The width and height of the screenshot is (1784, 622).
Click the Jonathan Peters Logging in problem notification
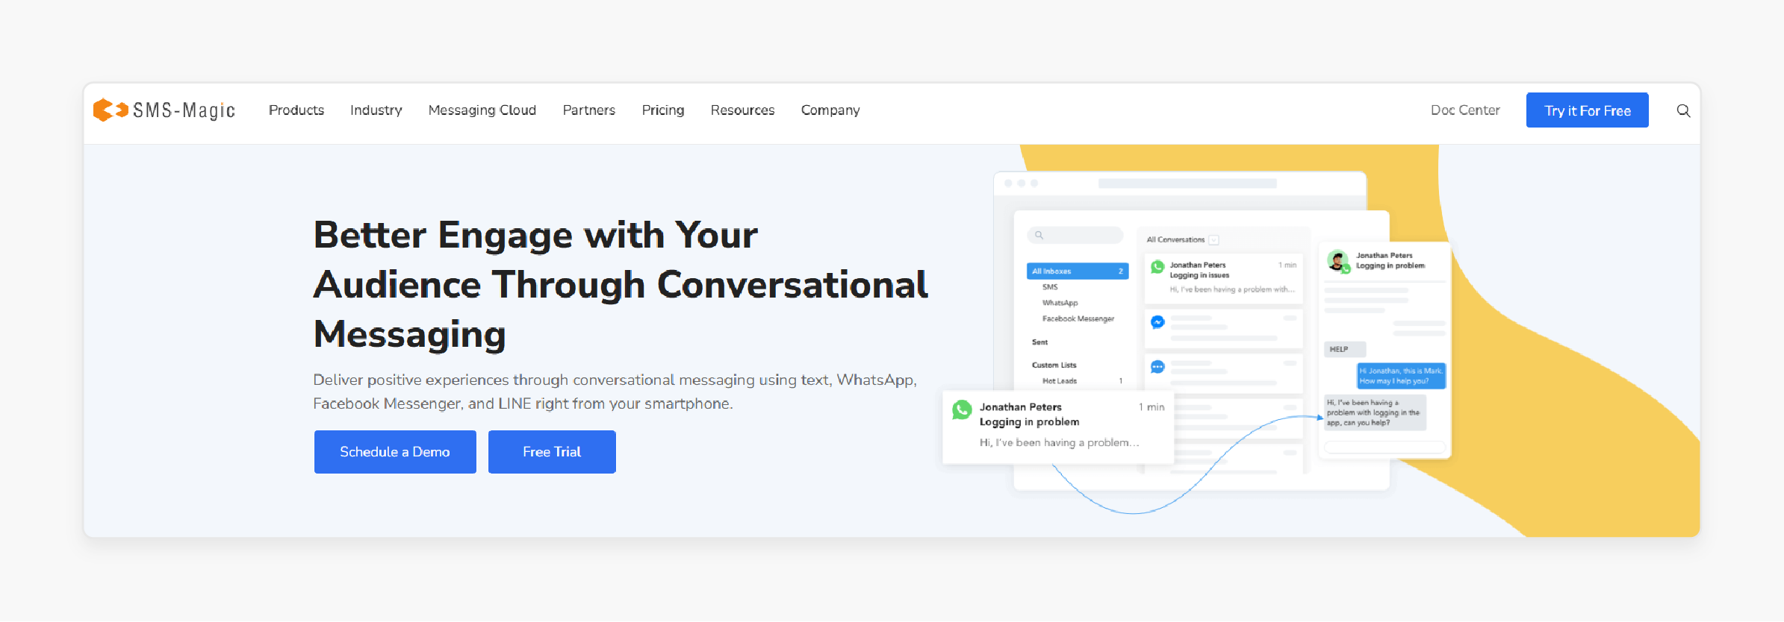1058,427
